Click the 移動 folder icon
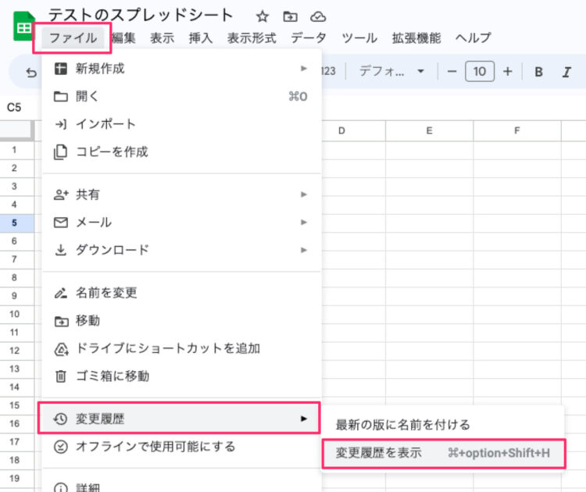The height and width of the screenshot is (492, 586). pos(61,321)
